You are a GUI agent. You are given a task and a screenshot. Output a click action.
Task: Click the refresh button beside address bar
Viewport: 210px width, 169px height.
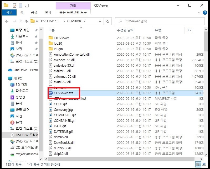(x=107, y=21)
